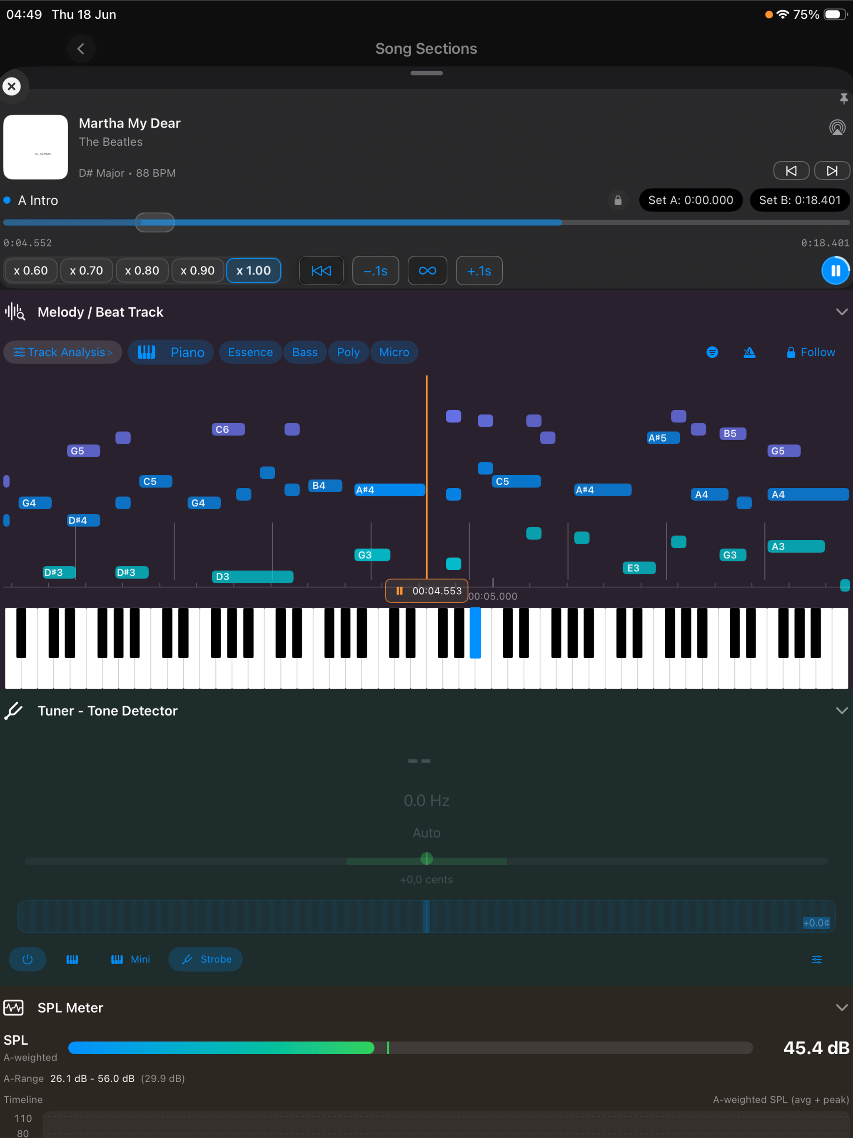The height and width of the screenshot is (1138, 853).
Task: Select the D3 bass note block
Action: [x=252, y=577]
